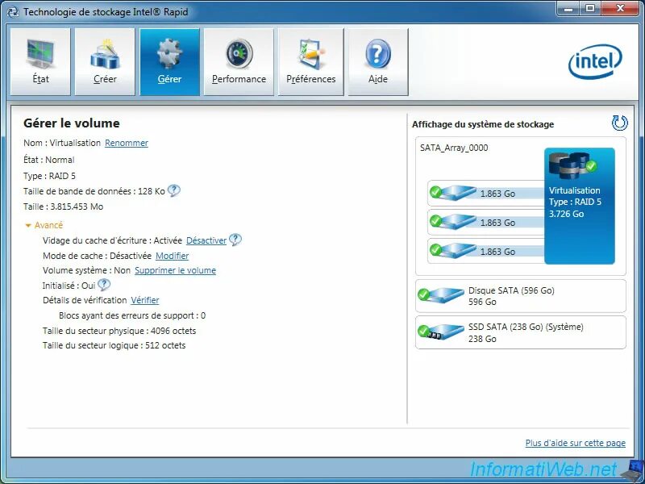Click the application icon in title bar
The height and width of the screenshot is (484, 645).
pyautogui.click(x=13, y=12)
